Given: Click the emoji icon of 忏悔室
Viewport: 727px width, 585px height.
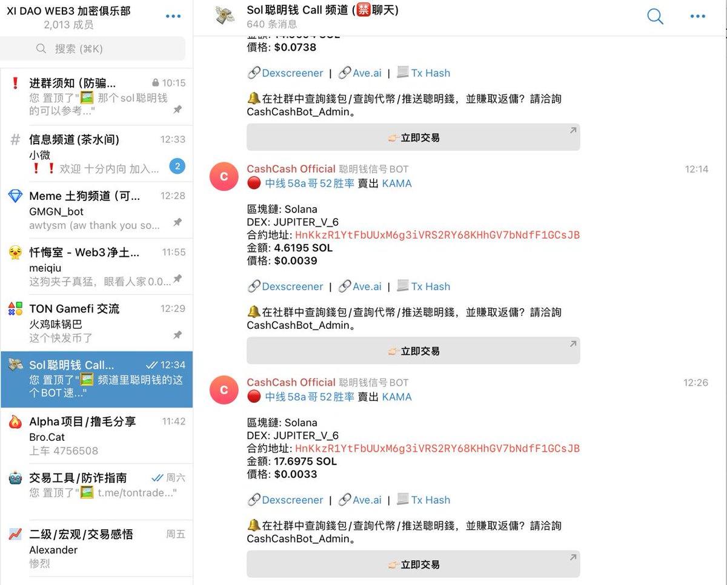Looking at the screenshot, I should pyautogui.click(x=15, y=253).
